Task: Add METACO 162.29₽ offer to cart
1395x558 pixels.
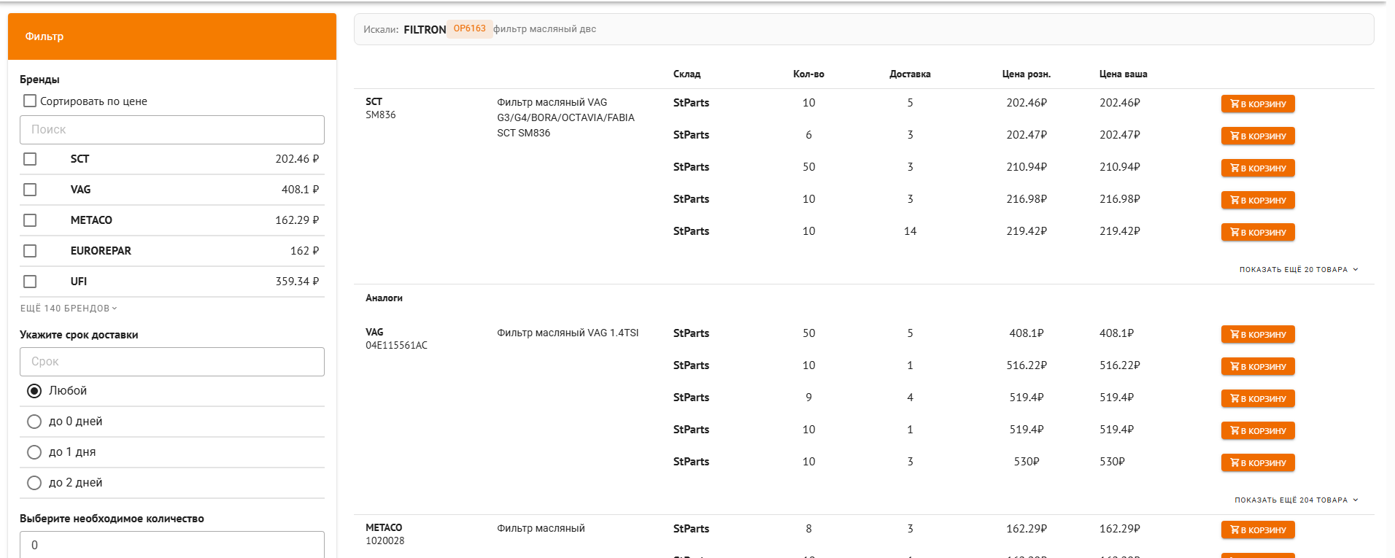Action: [1258, 530]
